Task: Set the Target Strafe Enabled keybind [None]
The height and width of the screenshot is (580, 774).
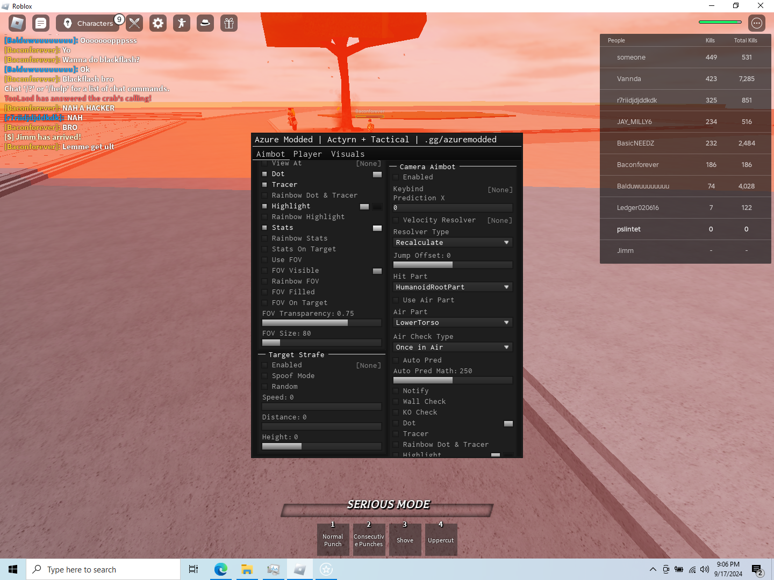Action: 368,366
